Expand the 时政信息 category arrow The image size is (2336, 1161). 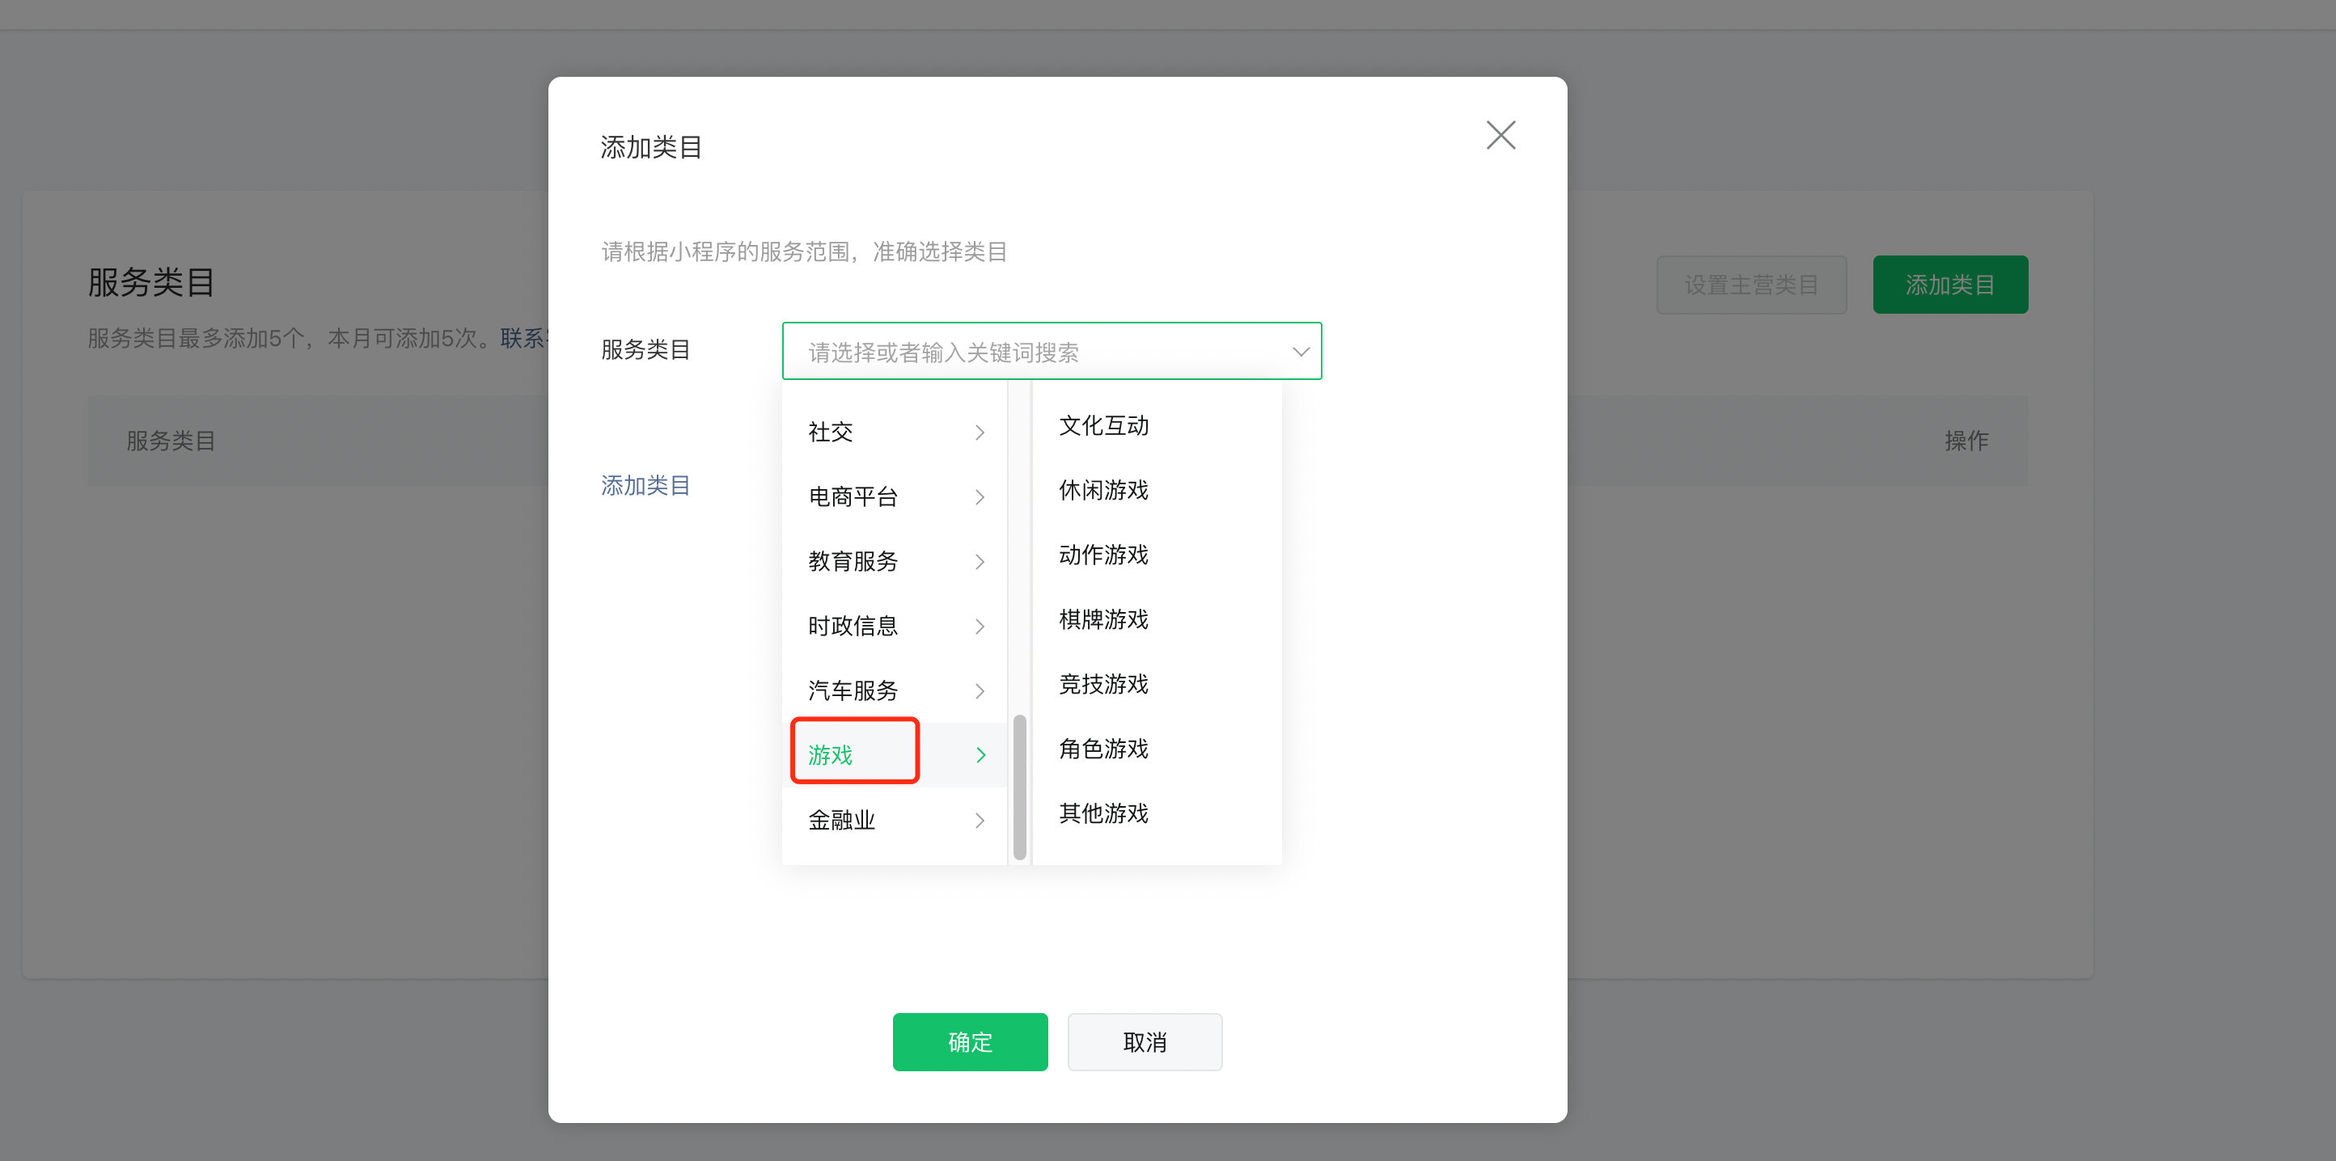coord(980,627)
